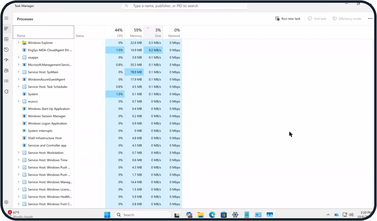Open Task View from the taskbar
Screen dimensions: 377x221
177,215
